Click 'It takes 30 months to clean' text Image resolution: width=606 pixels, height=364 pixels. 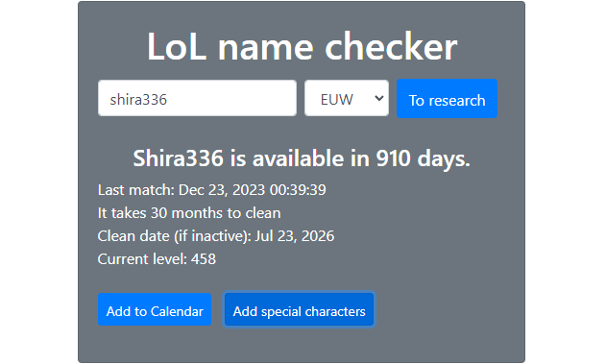tap(189, 213)
